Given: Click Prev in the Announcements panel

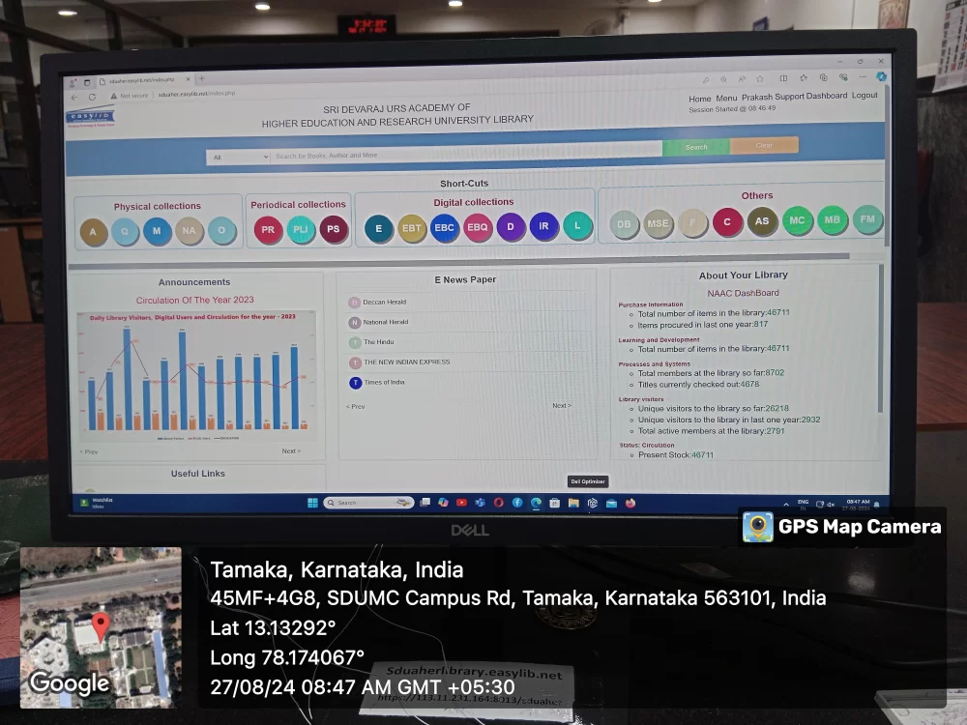Looking at the screenshot, I should pos(89,451).
